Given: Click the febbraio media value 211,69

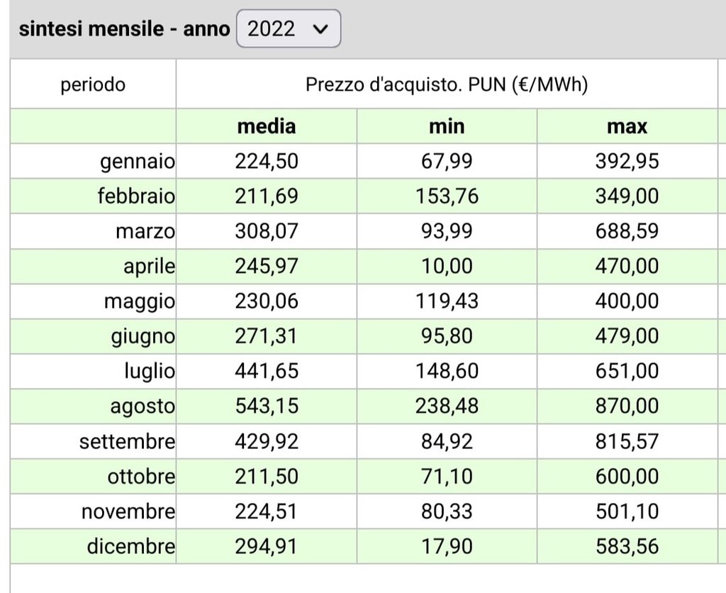Looking at the screenshot, I should click(267, 196).
